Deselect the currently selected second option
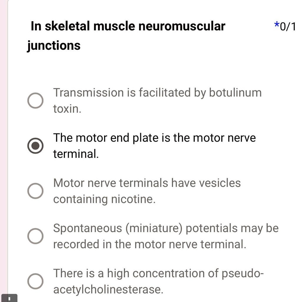Image resolution: width=296 pixels, height=302 pixels. point(35,145)
